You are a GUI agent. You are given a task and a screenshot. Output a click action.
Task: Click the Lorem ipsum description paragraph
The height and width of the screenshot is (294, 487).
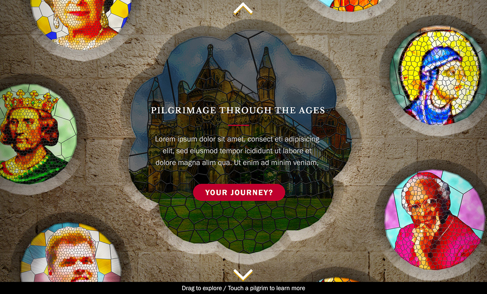pos(237,151)
